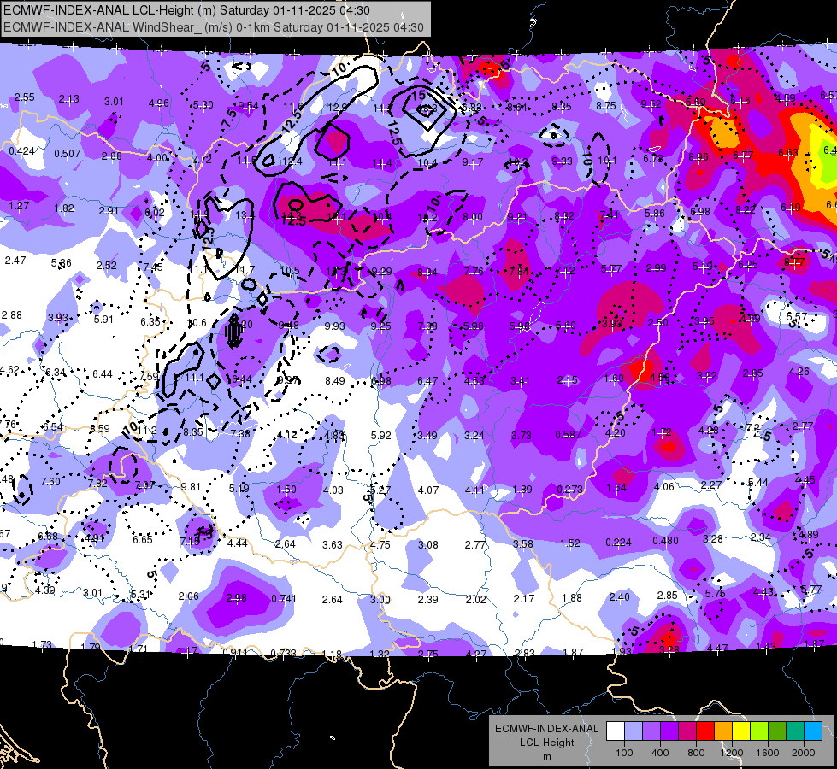Click the wind shear value 0.480
This screenshot has width=837, height=769.
666,541
